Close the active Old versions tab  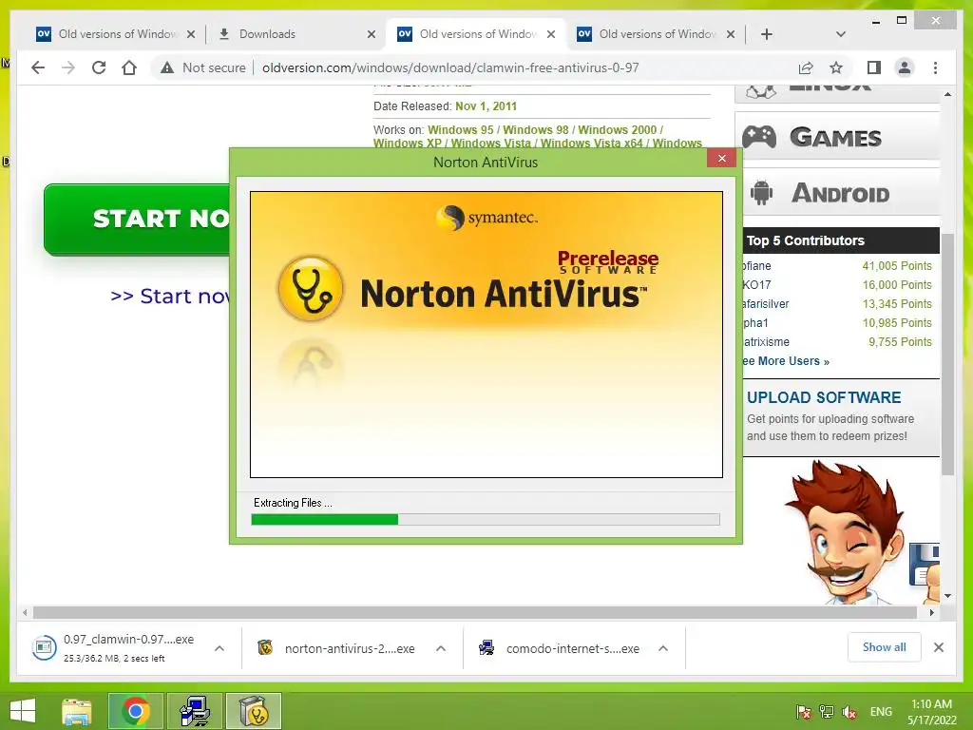pos(551,34)
